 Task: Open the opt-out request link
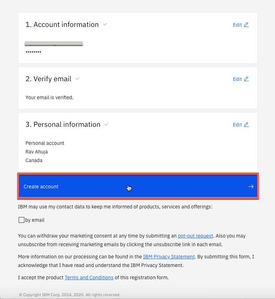(195, 236)
